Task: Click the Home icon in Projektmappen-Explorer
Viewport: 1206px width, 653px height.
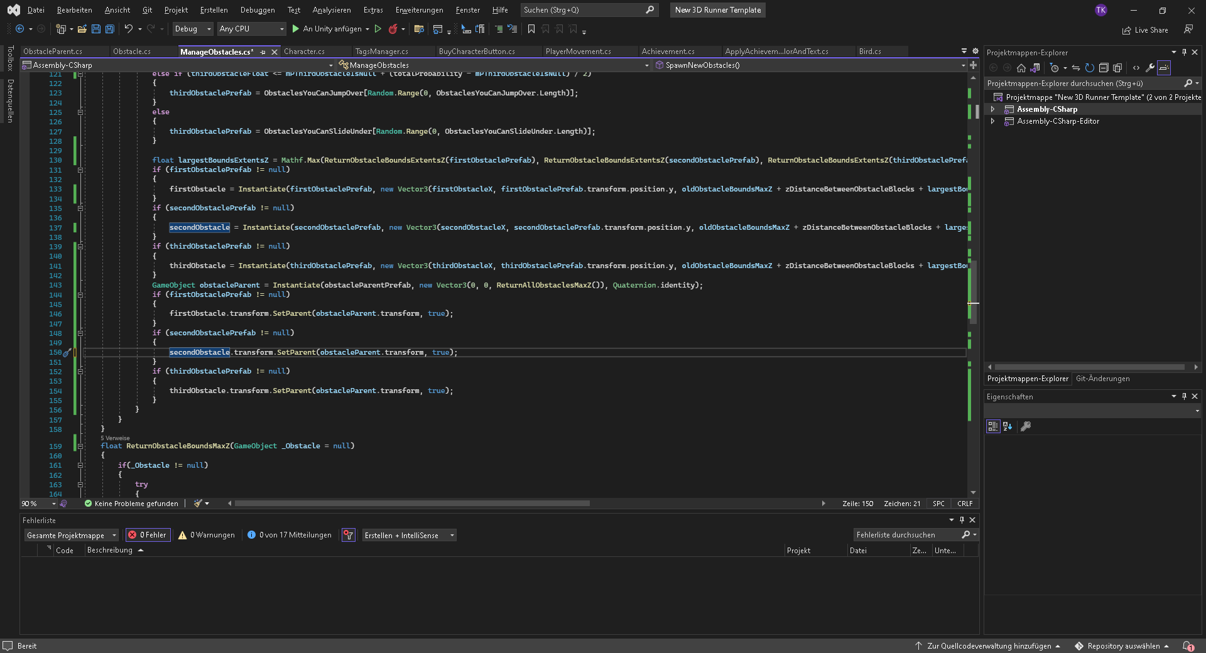Action: [x=1021, y=68]
